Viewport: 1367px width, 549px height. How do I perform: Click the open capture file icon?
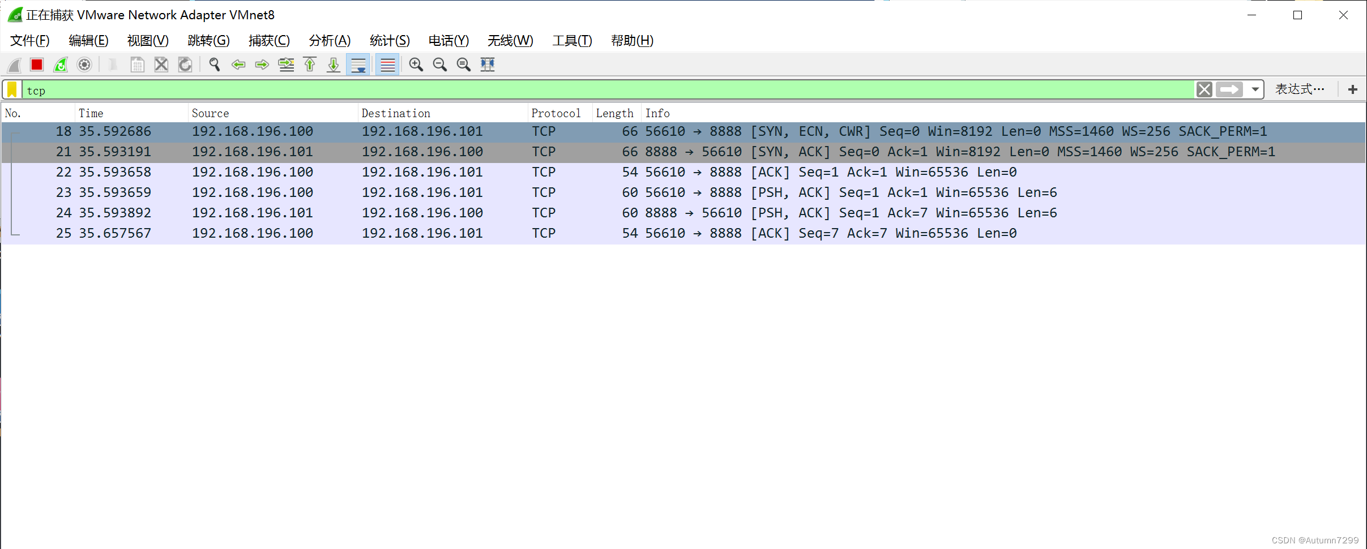click(113, 65)
